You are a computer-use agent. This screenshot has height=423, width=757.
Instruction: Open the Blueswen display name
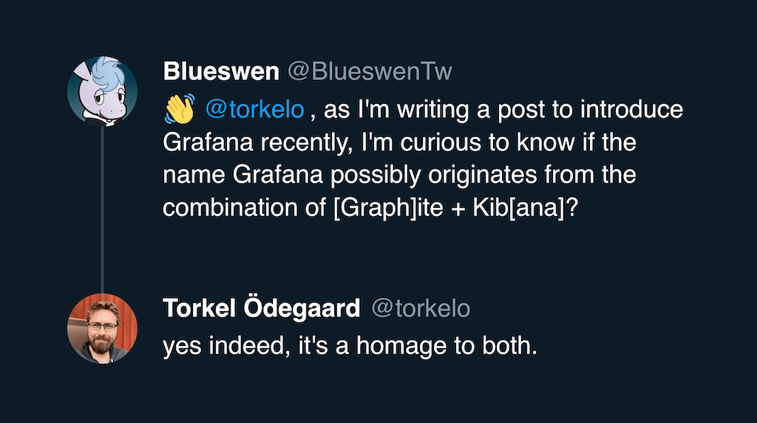coord(220,72)
